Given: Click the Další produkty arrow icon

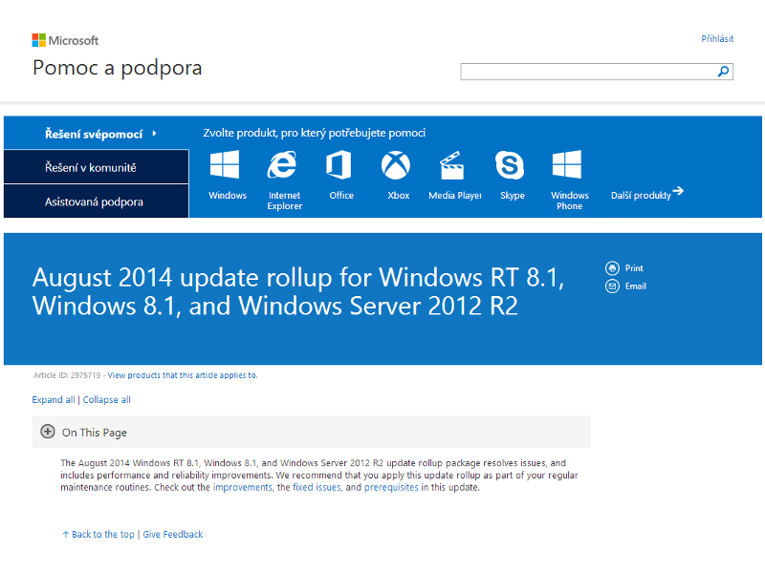Looking at the screenshot, I should click(678, 190).
